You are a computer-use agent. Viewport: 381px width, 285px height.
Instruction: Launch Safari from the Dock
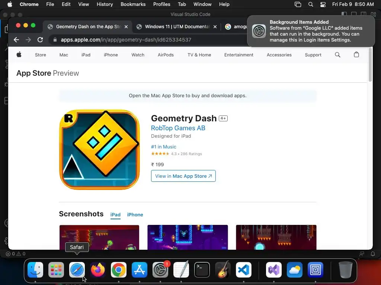(x=77, y=270)
